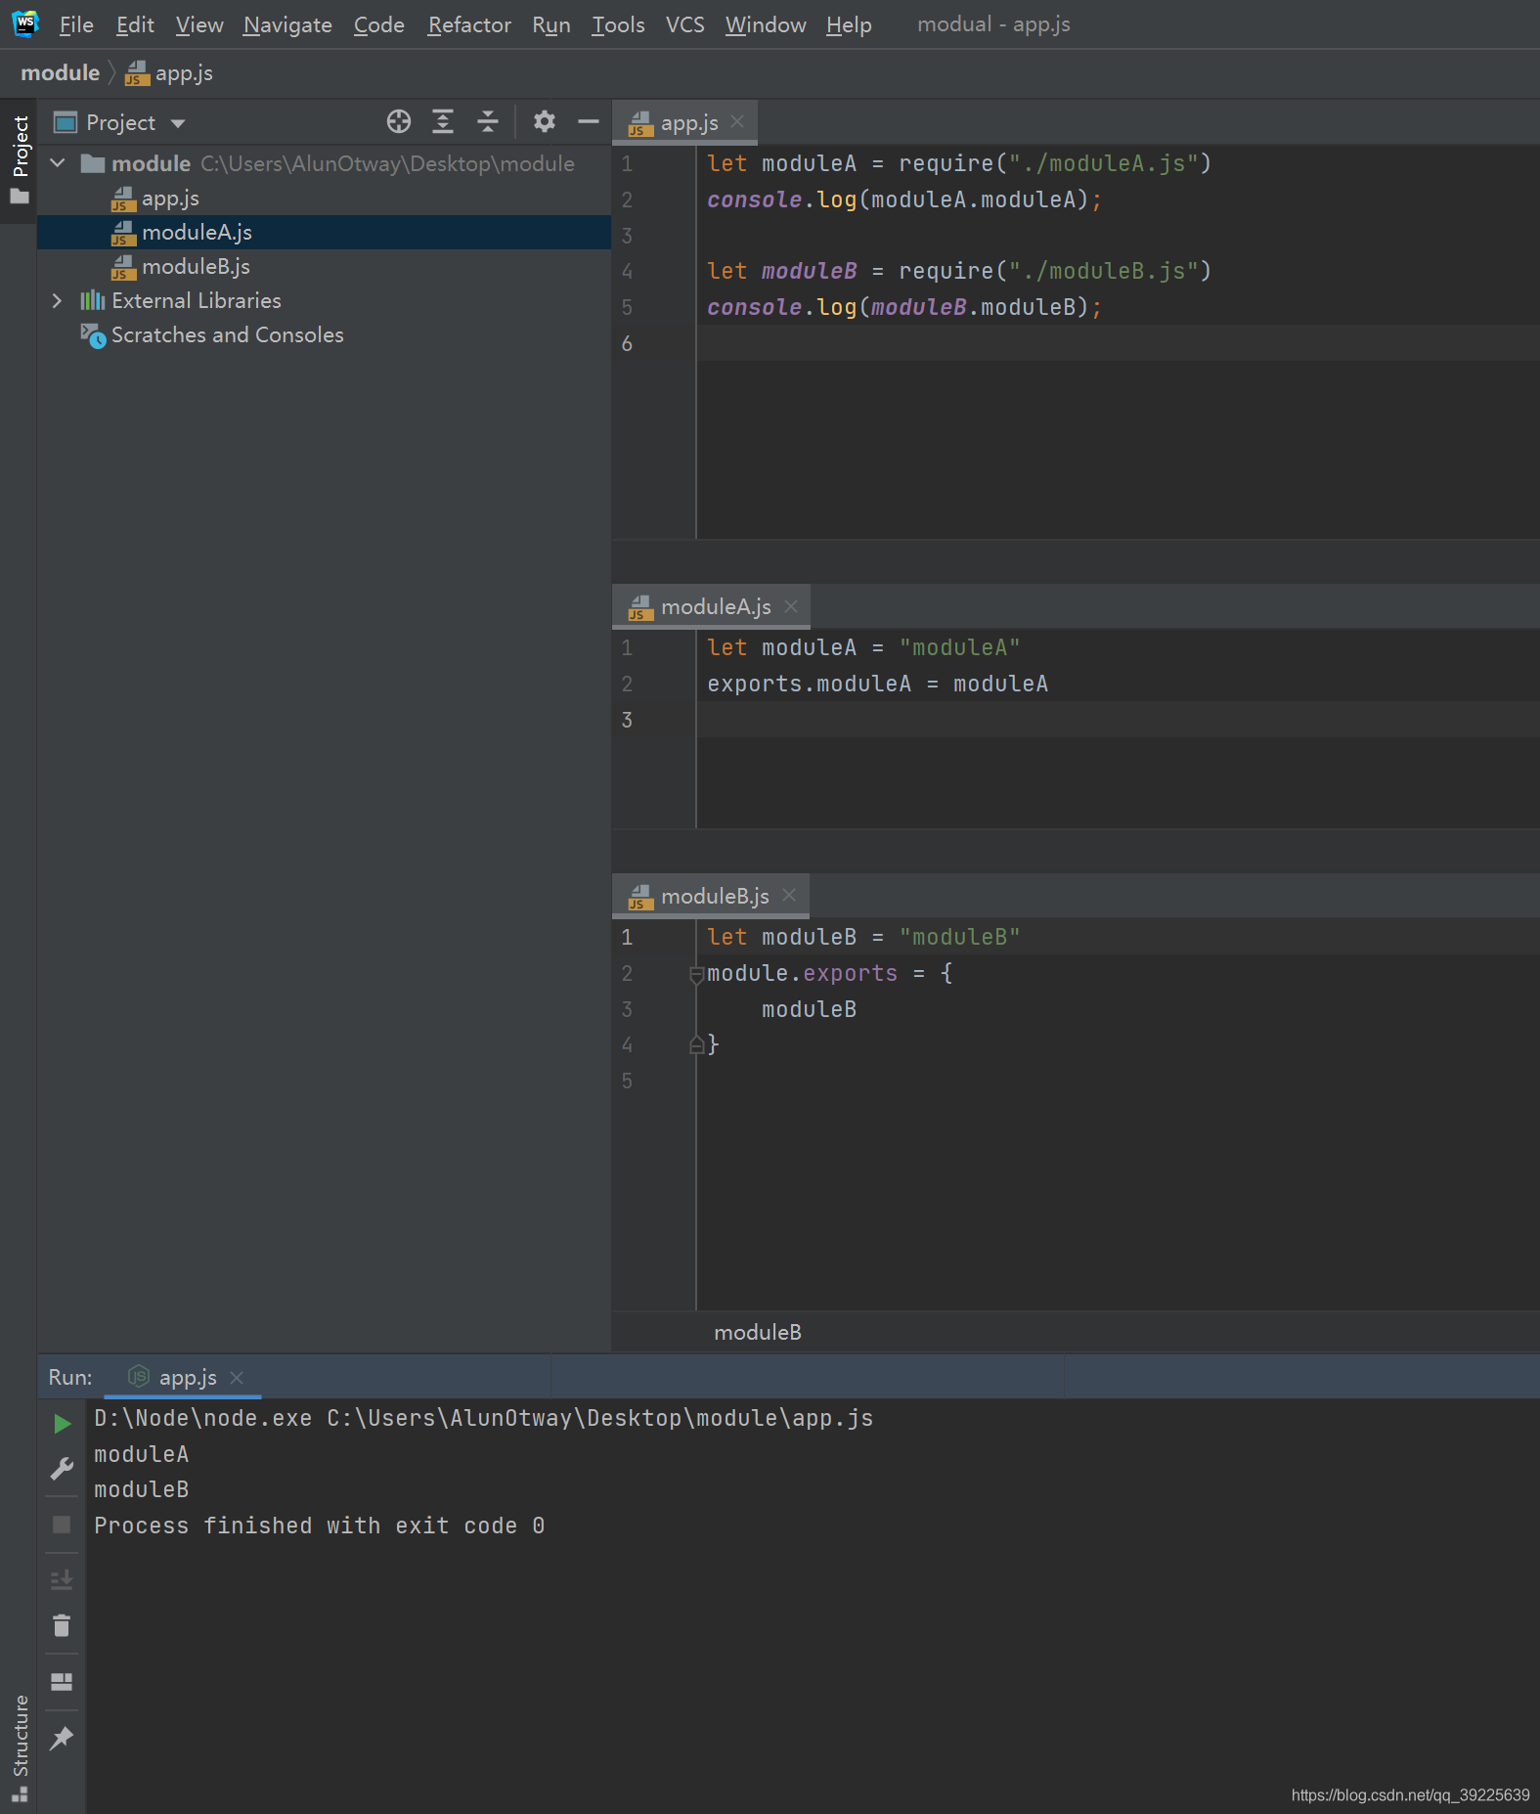The image size is (1540, 1814).
Task: Toggle Scroll to End of output
Action: [x=62, y=1579]
